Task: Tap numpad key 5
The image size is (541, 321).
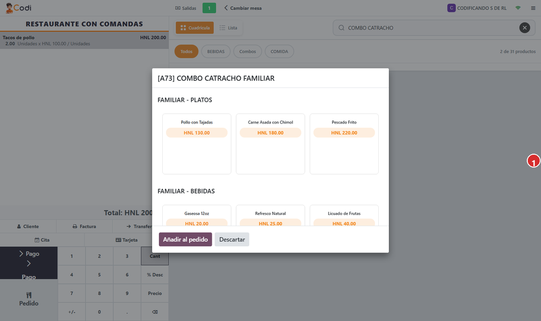Action: (x=99, y=275)
